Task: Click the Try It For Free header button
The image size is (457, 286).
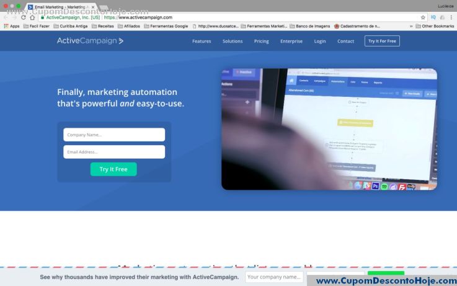Action: pos(382,41)
